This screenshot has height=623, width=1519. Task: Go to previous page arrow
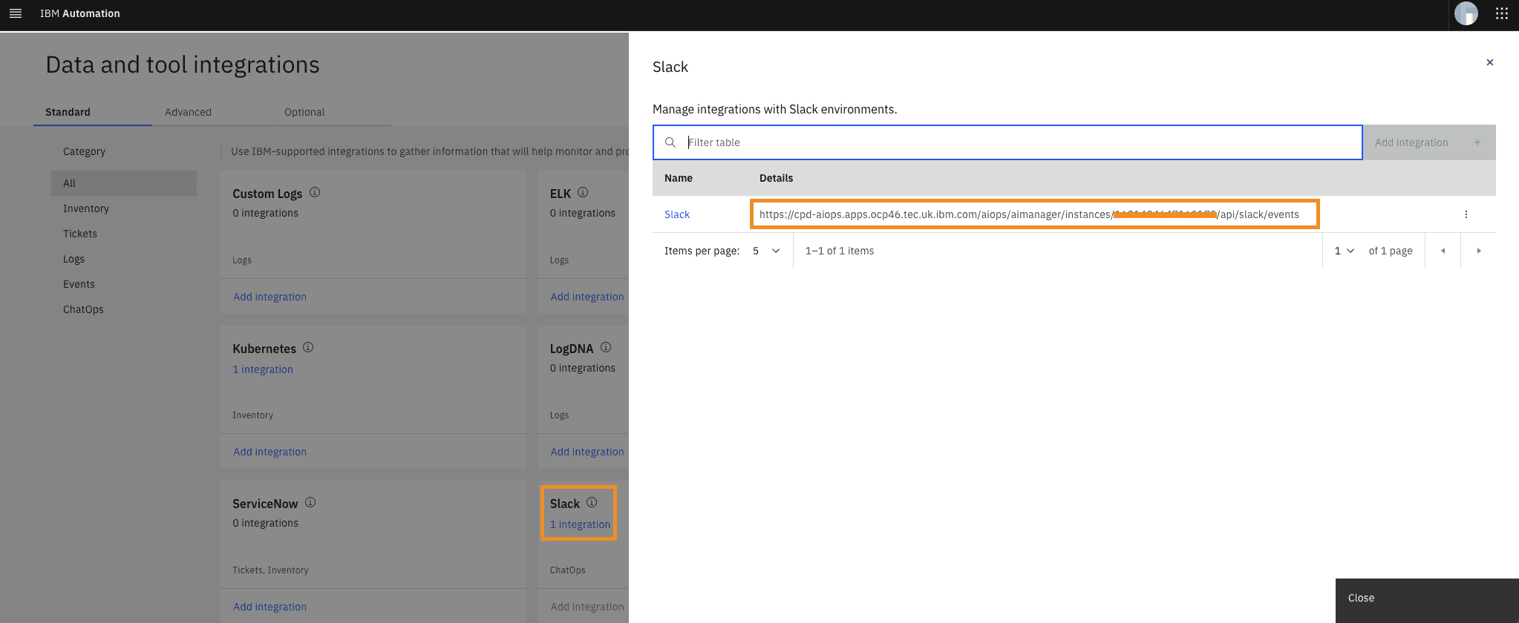pyautogui.click(x=1443, y=251)
